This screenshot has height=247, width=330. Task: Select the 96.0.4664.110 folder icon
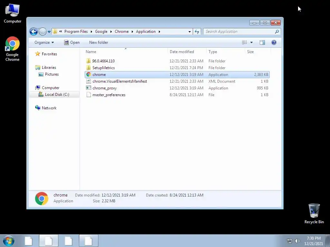88,61
